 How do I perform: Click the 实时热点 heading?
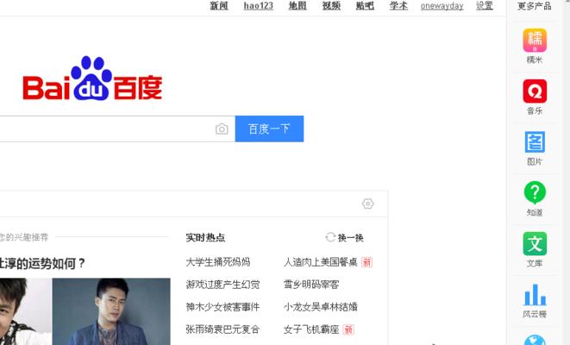(205, 238)
